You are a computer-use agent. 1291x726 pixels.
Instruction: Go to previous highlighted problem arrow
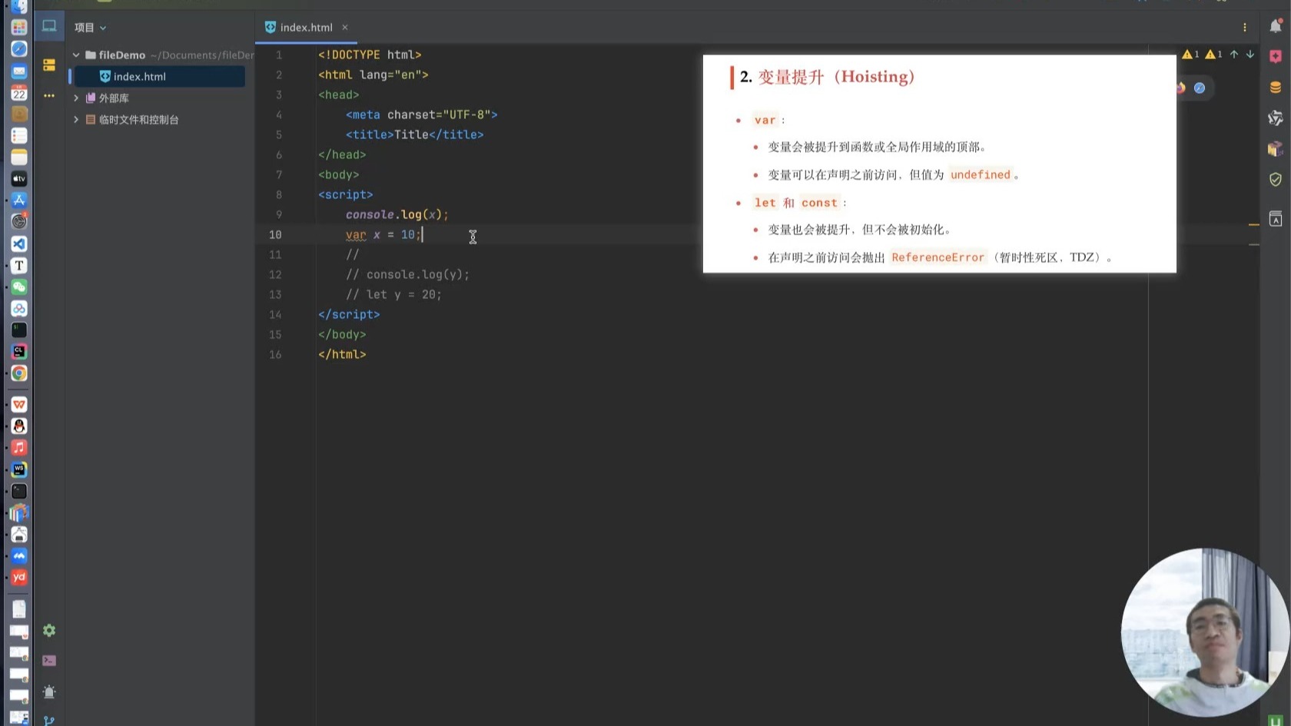1234,55
